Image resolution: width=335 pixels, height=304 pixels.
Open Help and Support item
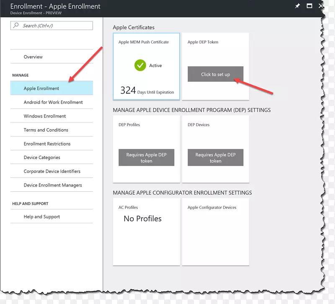pyautogui.click(x=42, y=217)
